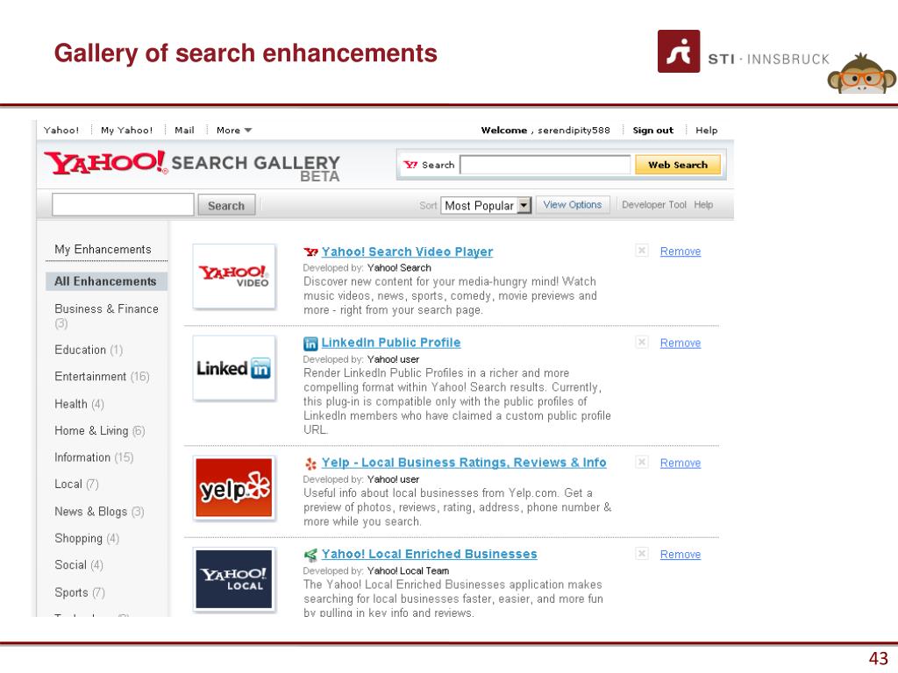
Task: Click the Yahoo! Search Gallery logo
Action: (x=192, y=166)
